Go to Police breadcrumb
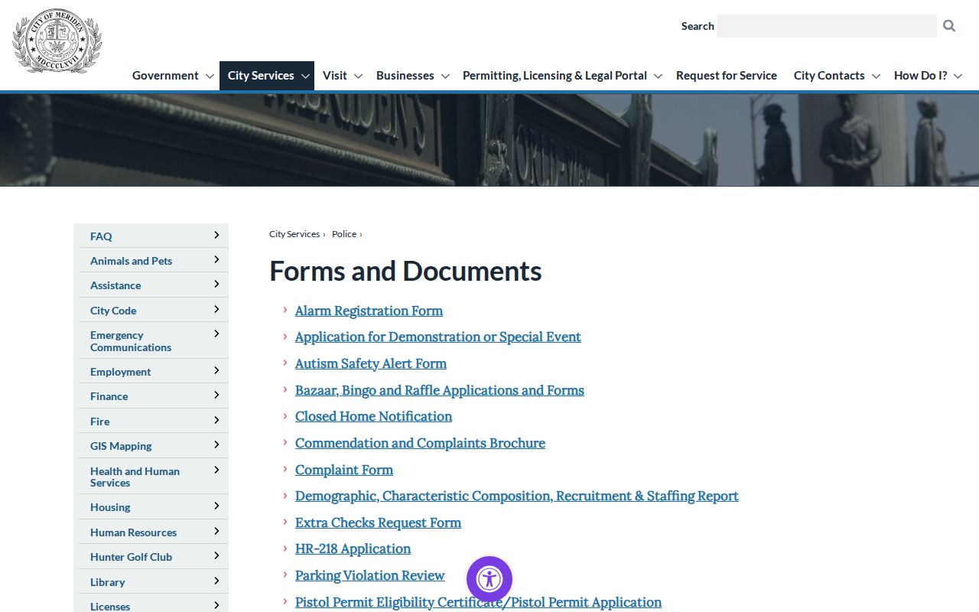The image size is (979, 612). pyautogui.click(x=344, y=234)
